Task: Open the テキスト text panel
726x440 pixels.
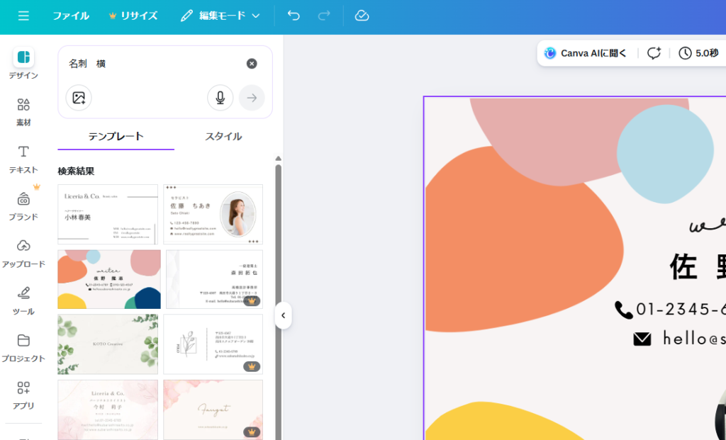Action: tap(23, 159)
